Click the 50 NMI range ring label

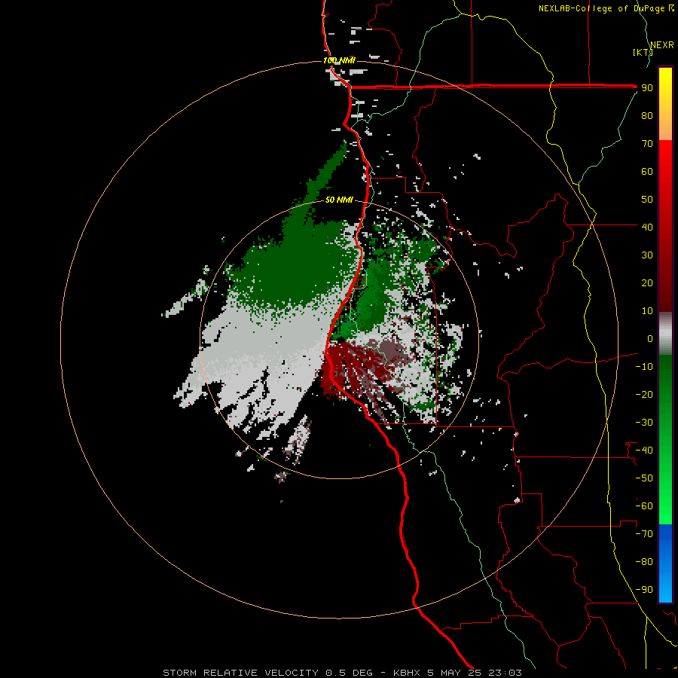point(339,200)
